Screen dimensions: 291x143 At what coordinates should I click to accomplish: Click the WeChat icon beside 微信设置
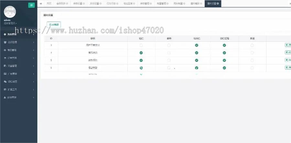tap(5, 82)
